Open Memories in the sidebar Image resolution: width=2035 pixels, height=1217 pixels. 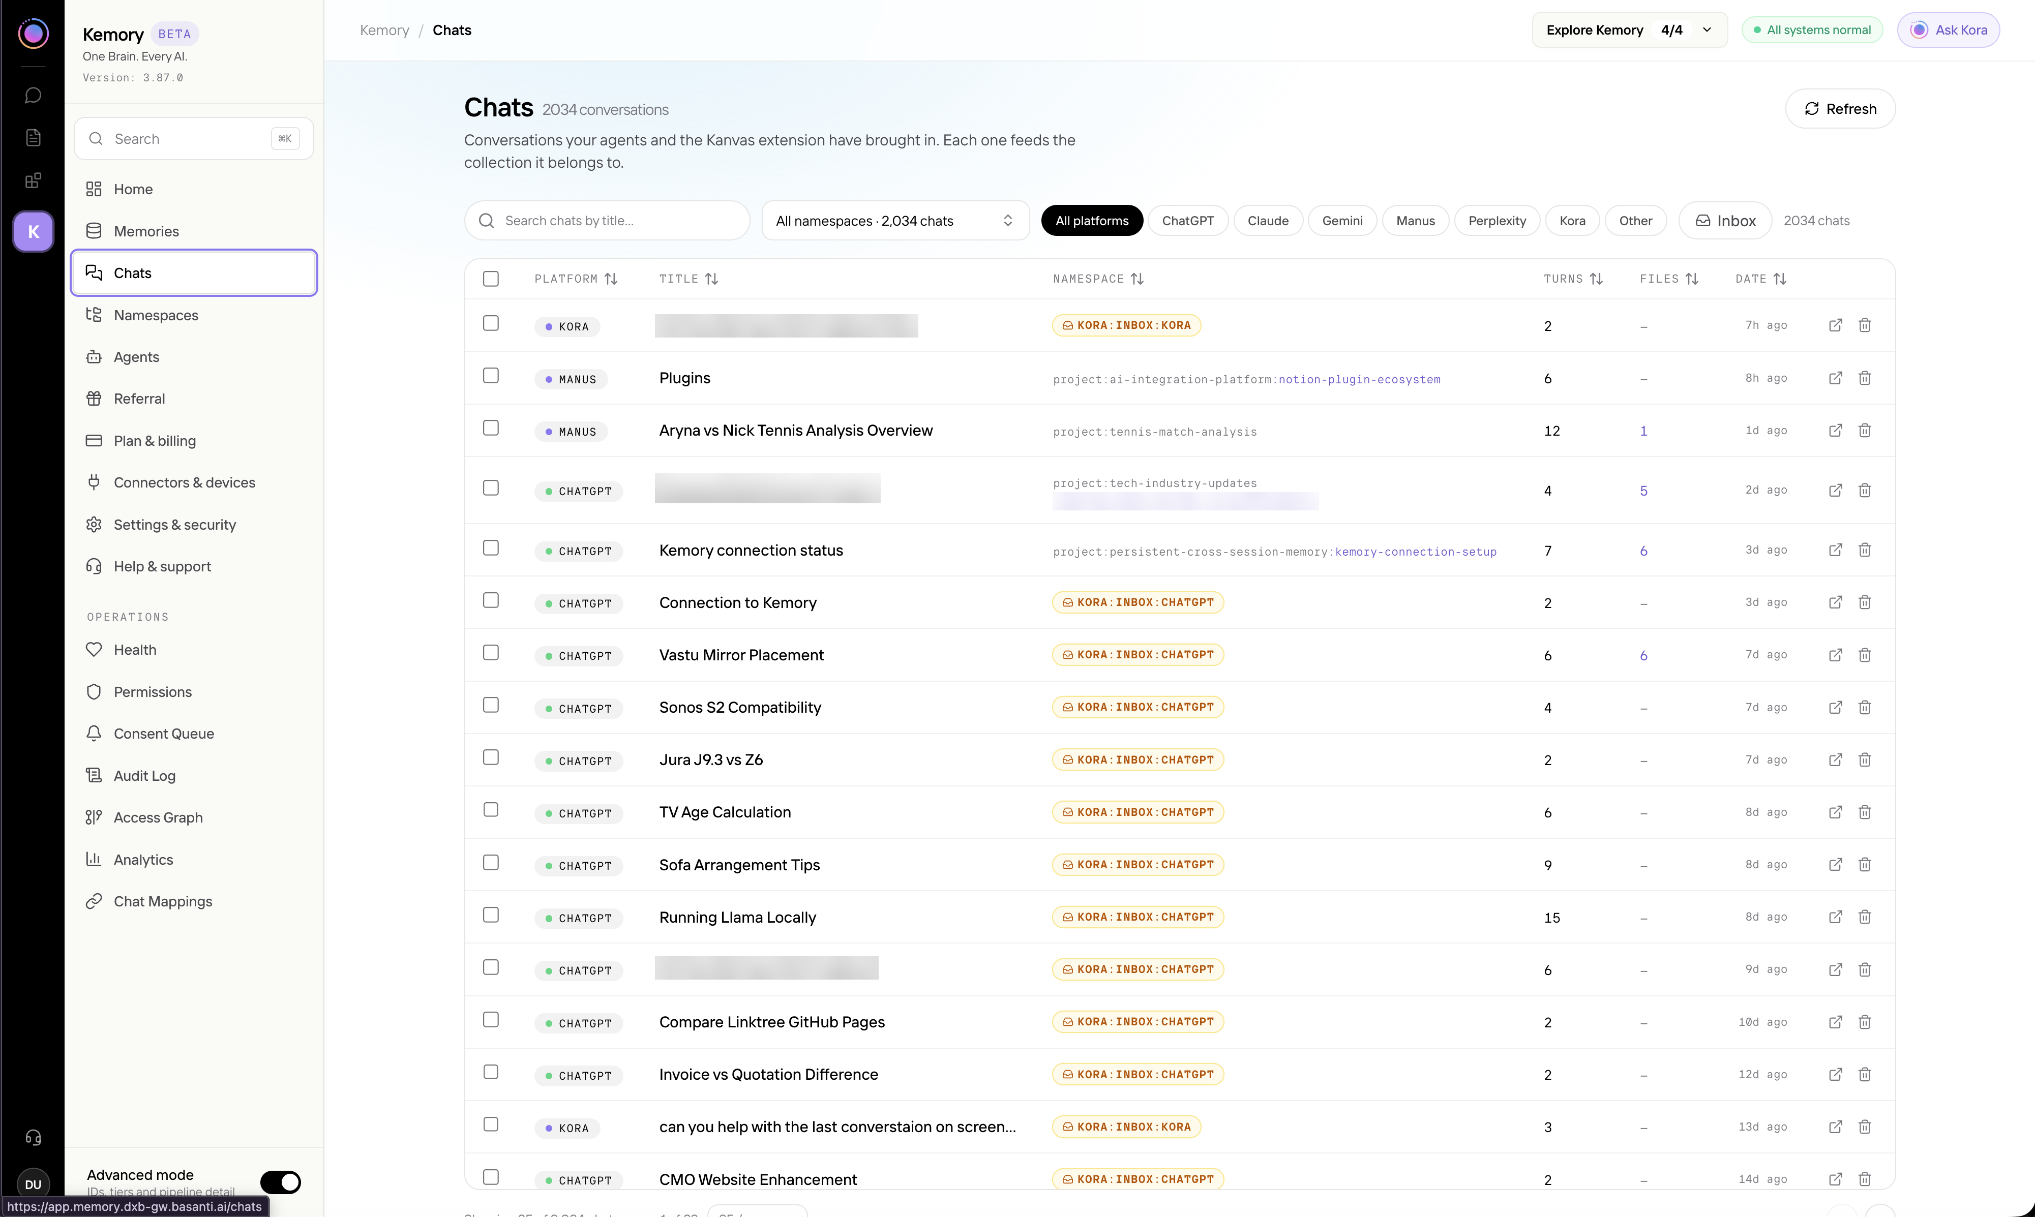(x=194, y=231)
